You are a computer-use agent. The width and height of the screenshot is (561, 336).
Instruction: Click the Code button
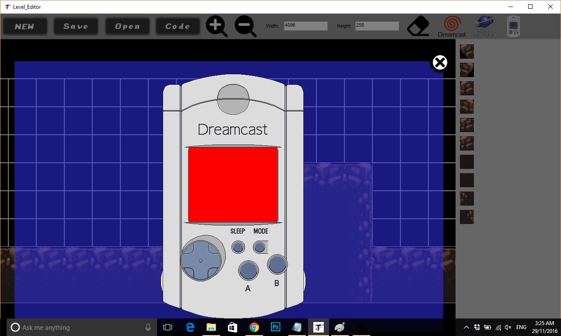tap(178, 26)
